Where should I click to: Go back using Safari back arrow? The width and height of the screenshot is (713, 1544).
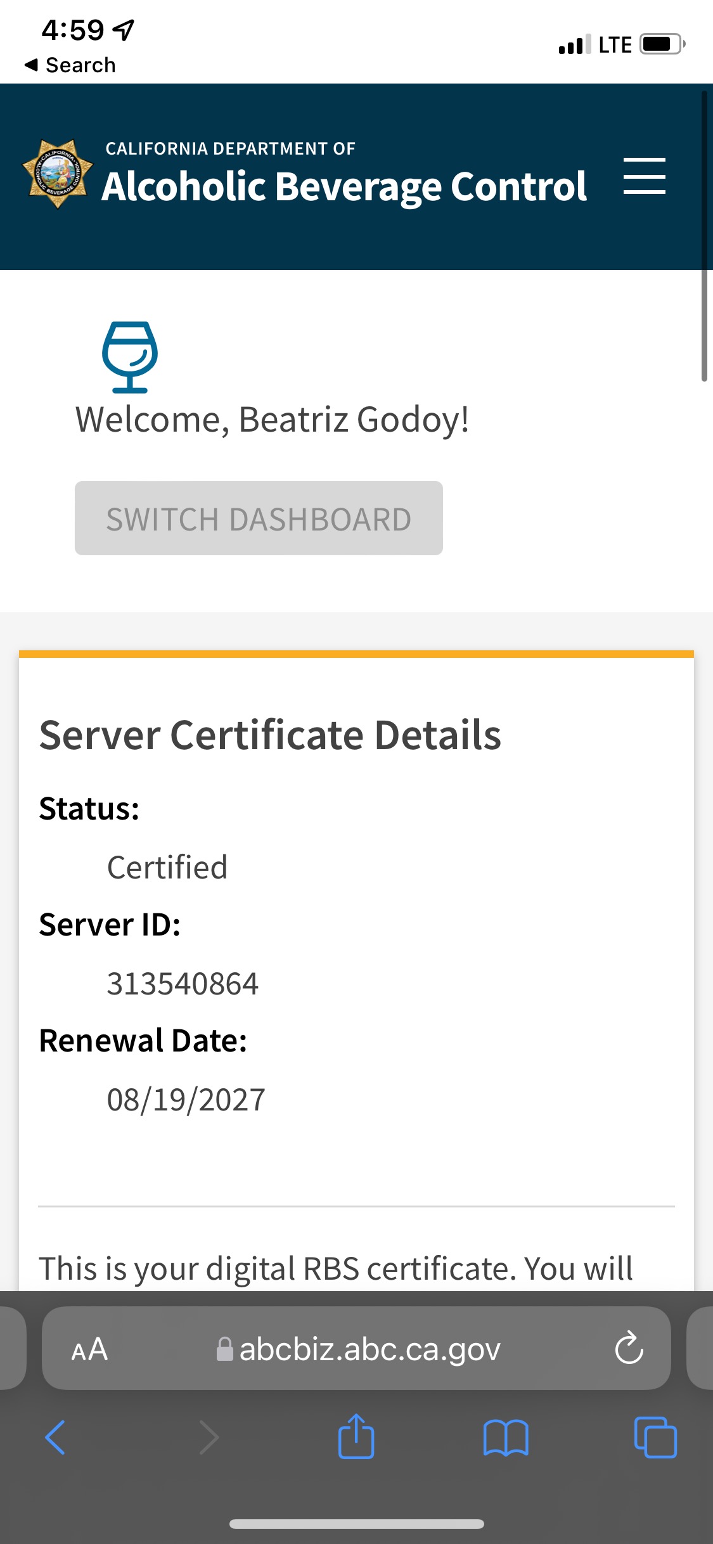point(56,1438)
